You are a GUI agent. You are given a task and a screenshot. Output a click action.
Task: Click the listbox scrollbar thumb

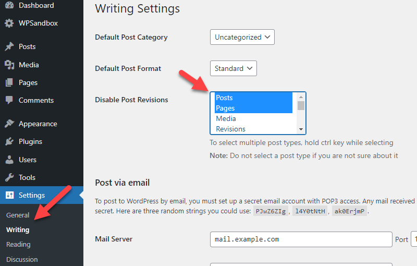click(301, 105)
